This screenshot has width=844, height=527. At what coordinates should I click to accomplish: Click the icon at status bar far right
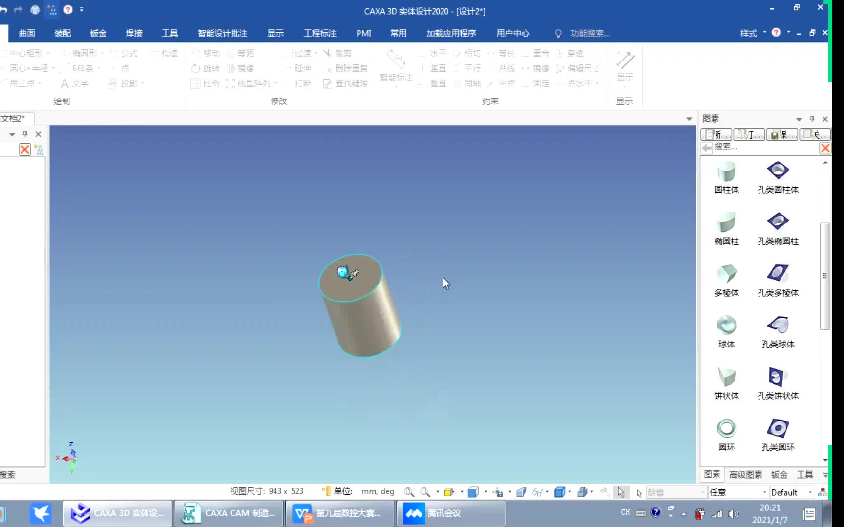(823, 492)
